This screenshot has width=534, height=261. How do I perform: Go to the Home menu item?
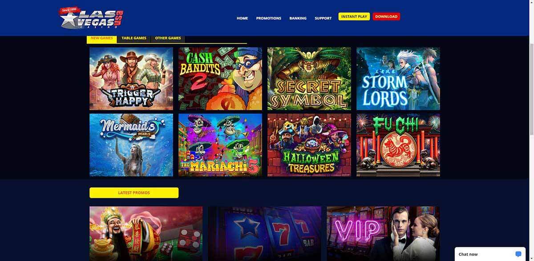pyautogui.click(x=242, y=18)
